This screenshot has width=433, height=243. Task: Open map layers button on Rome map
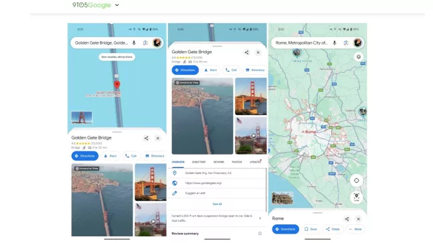pyautogui.click(x=358, y=56)
